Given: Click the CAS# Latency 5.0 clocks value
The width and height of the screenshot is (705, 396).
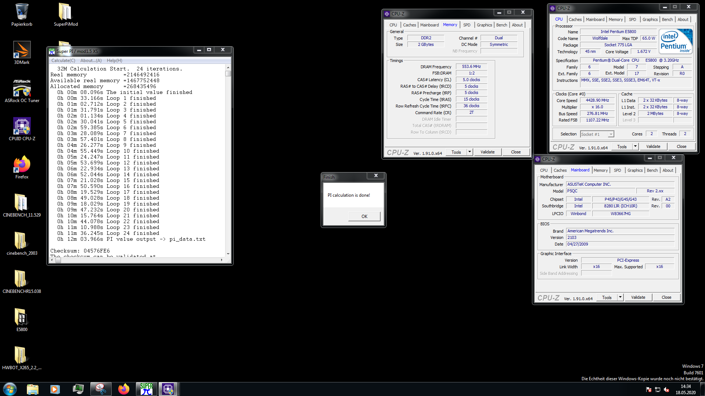Looking at the screenshot, I should (471, 80).
